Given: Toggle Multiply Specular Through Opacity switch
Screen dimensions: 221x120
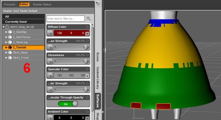Looking at the screenshot, I should (x=68, y=104).
